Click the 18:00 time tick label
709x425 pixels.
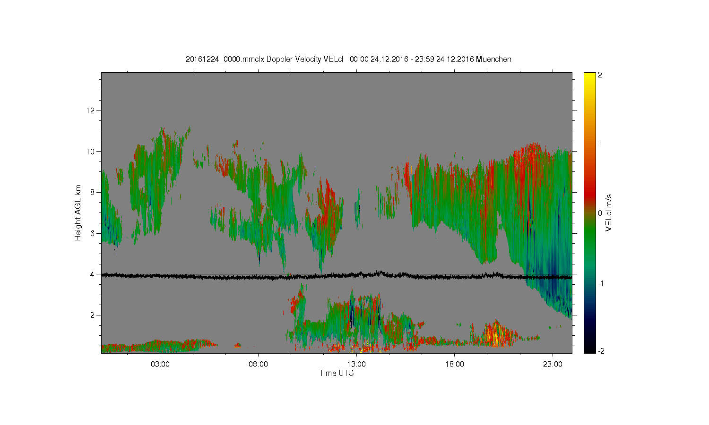455,365
